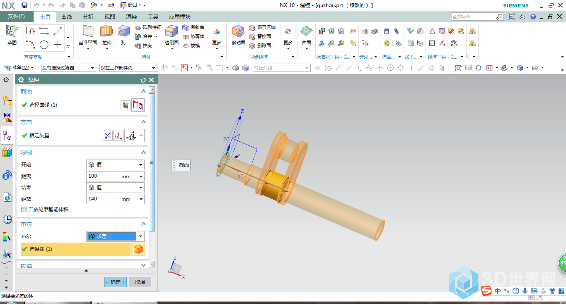Open the 菜单(M) menu
Image resolution: width=566 pixels, height=305 pixels.
click(19, 68)
